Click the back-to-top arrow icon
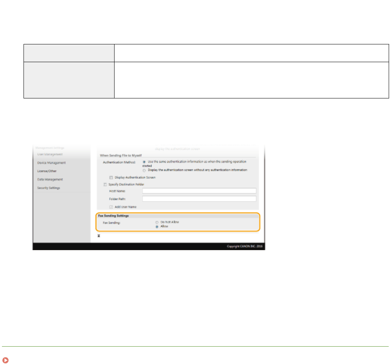Viewport: 391px width, 364px height. 99,236
